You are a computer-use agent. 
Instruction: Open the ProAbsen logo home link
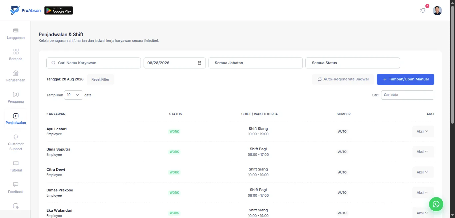coord(25,10)
